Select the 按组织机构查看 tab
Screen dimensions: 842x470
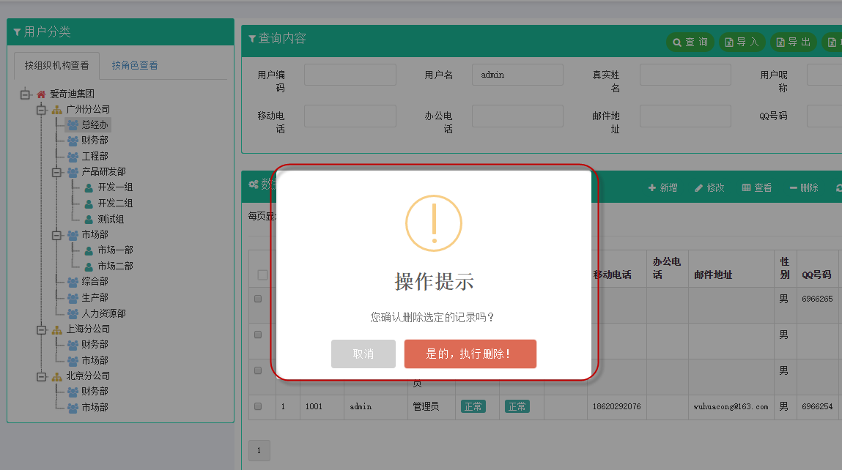tap(57, 65)
